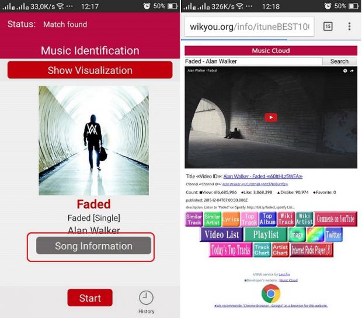Screen dimensions: 362x318
Task: Tap the video watch later clock icon
Action: pyautogui.click(x=345, y=70)
